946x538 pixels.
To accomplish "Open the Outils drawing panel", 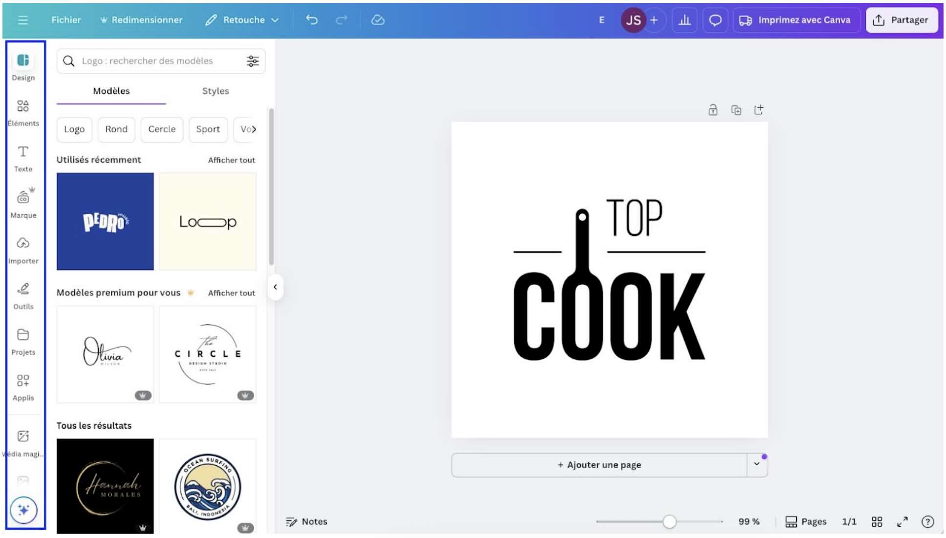I will pos(23,296).
